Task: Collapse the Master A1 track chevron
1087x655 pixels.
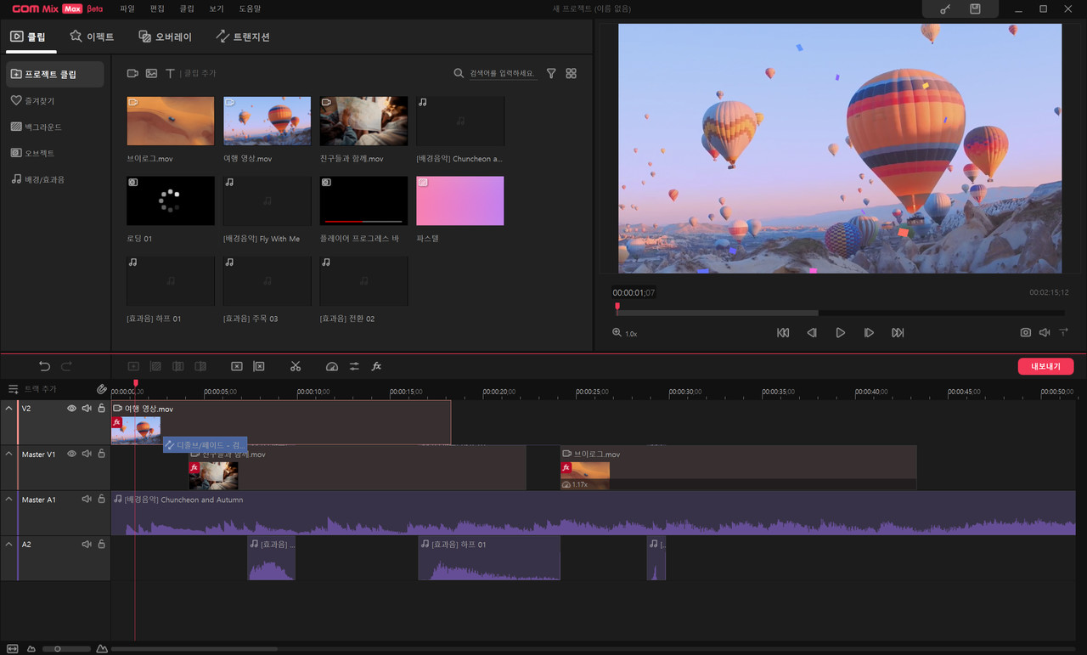Action: (8, 500)
